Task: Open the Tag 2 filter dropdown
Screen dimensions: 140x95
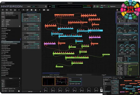Action: pos(13,85)
